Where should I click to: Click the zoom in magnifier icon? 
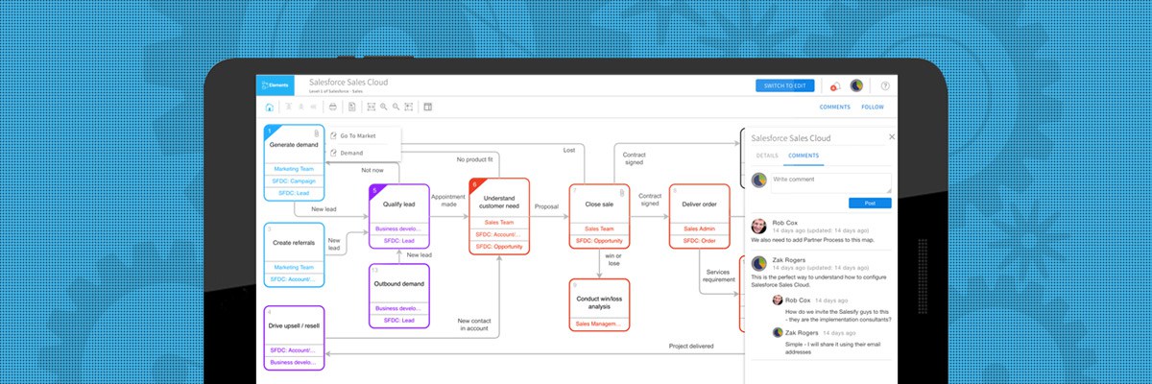(384, 107)
